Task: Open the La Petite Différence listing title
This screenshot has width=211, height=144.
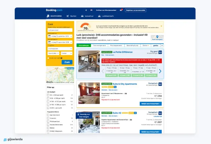Action: 123,52
